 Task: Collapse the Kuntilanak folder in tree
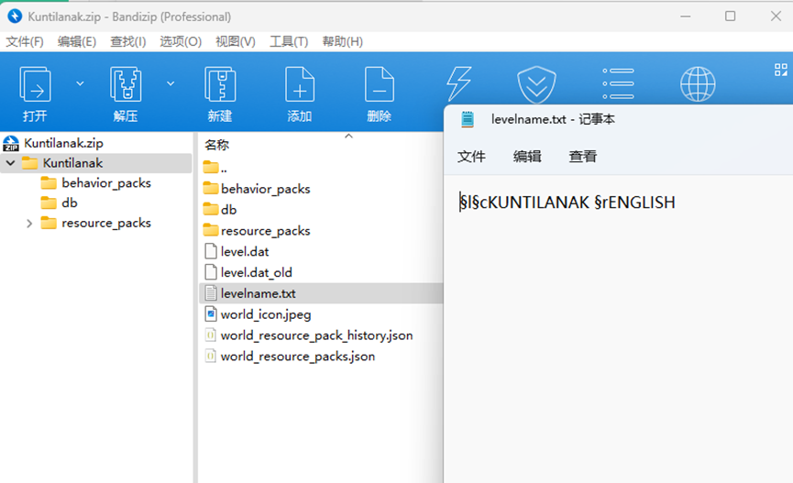pyautogui.click(x=11, y=163)
